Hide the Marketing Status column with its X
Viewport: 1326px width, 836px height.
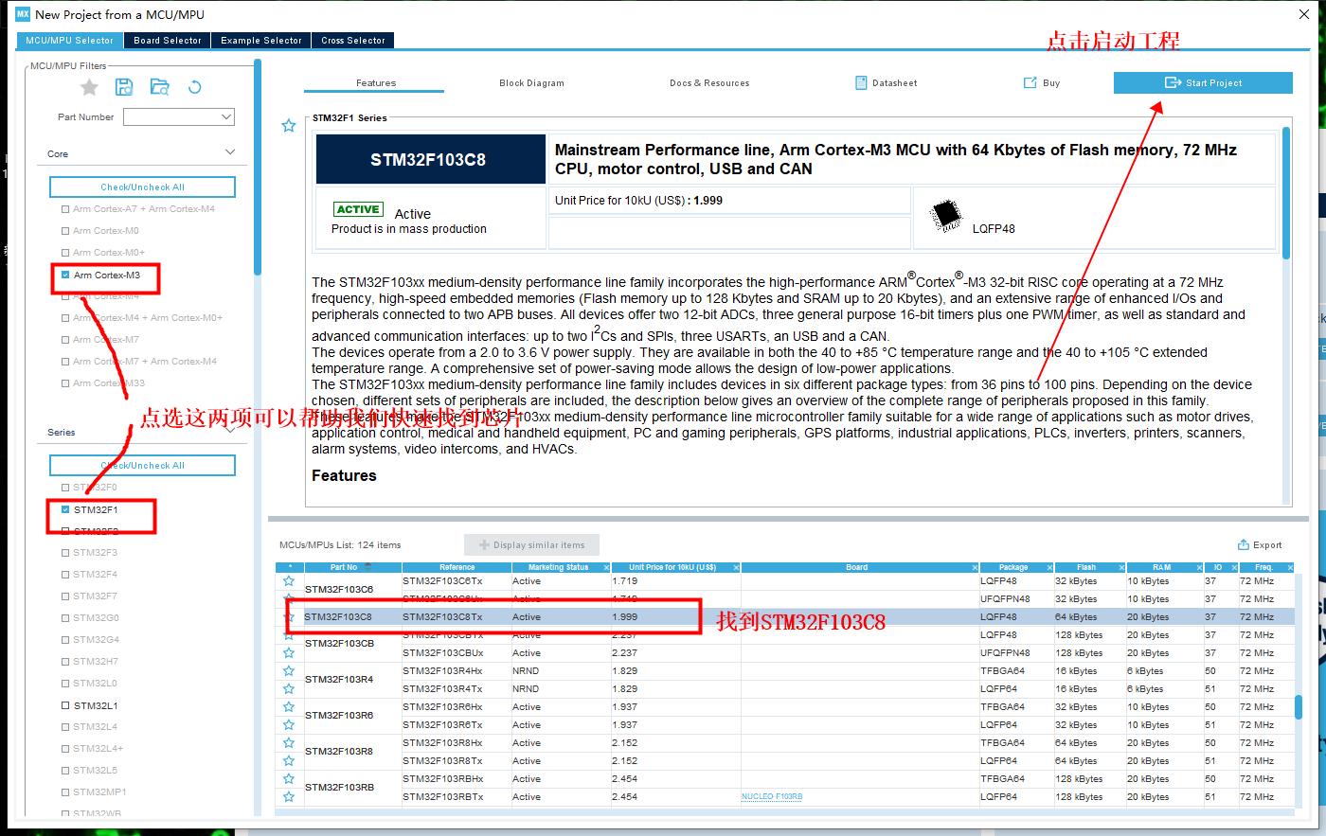(x=606, y=567)
